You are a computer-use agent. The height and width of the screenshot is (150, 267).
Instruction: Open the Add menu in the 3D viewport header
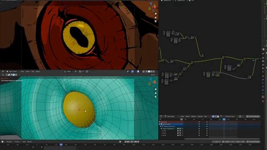pyautogui.click(x=33, y=71)
